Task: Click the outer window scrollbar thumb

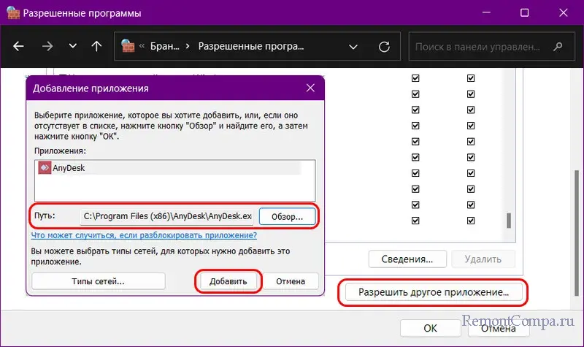Action: [577, 233]
